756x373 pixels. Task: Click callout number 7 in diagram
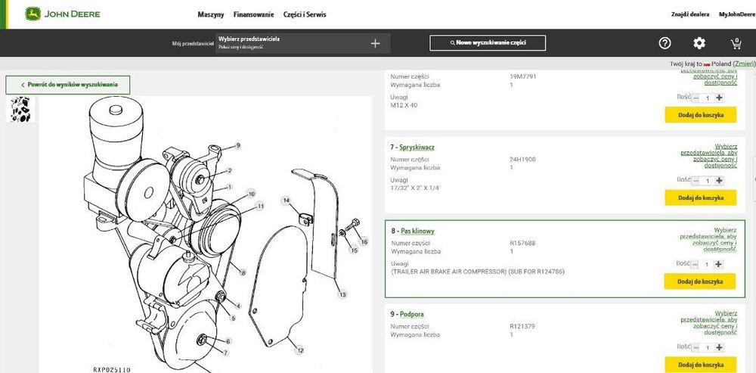[225, 353]
